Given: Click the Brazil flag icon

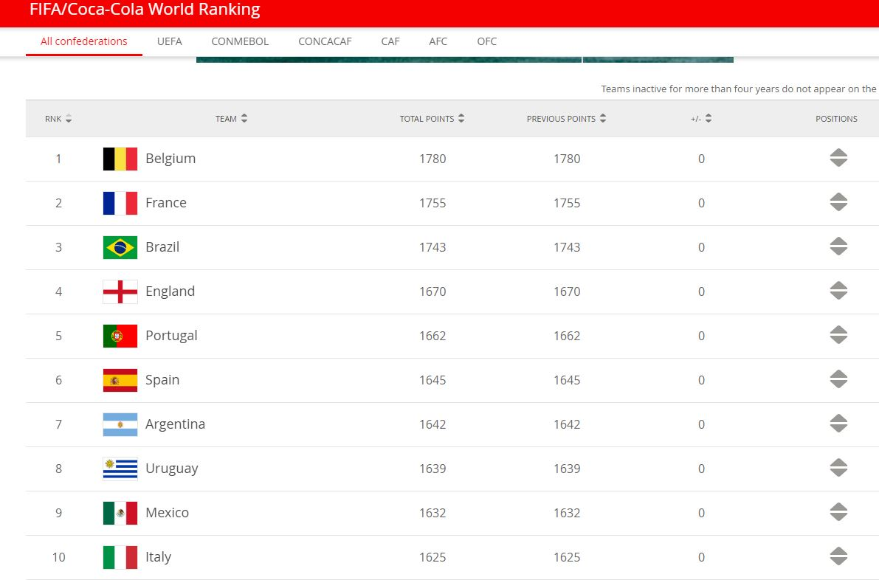Looking at the screenshot, I should coord(120,247).
